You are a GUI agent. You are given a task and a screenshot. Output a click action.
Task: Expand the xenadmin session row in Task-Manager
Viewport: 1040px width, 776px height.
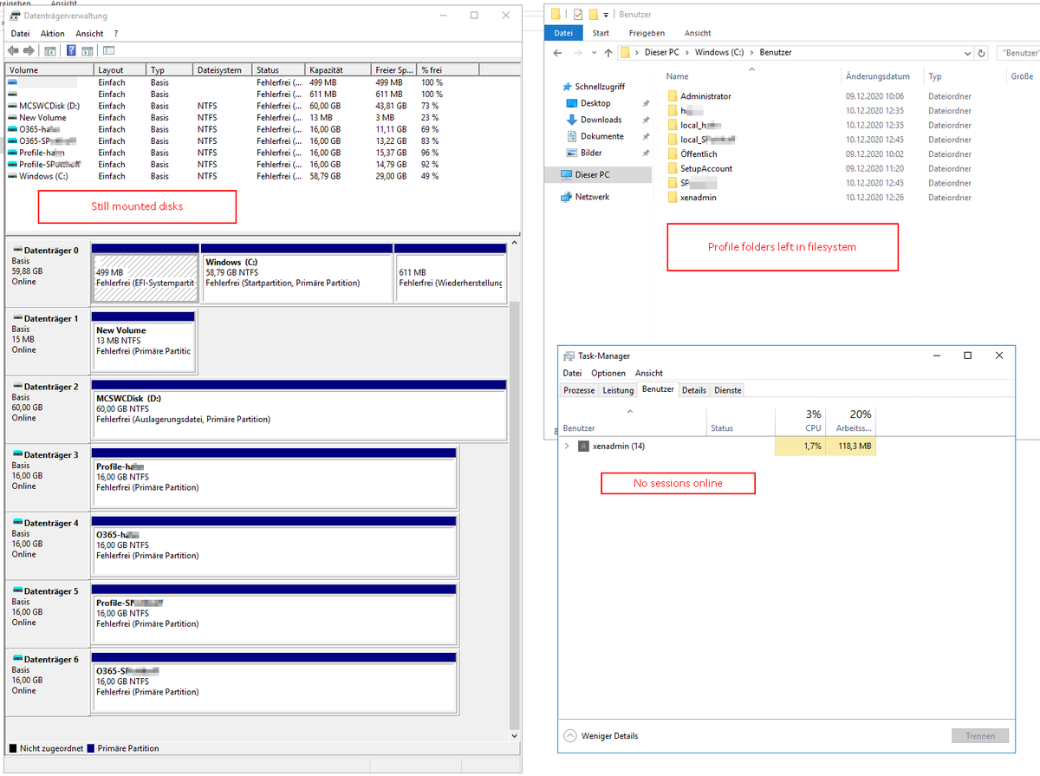(568, 446)
